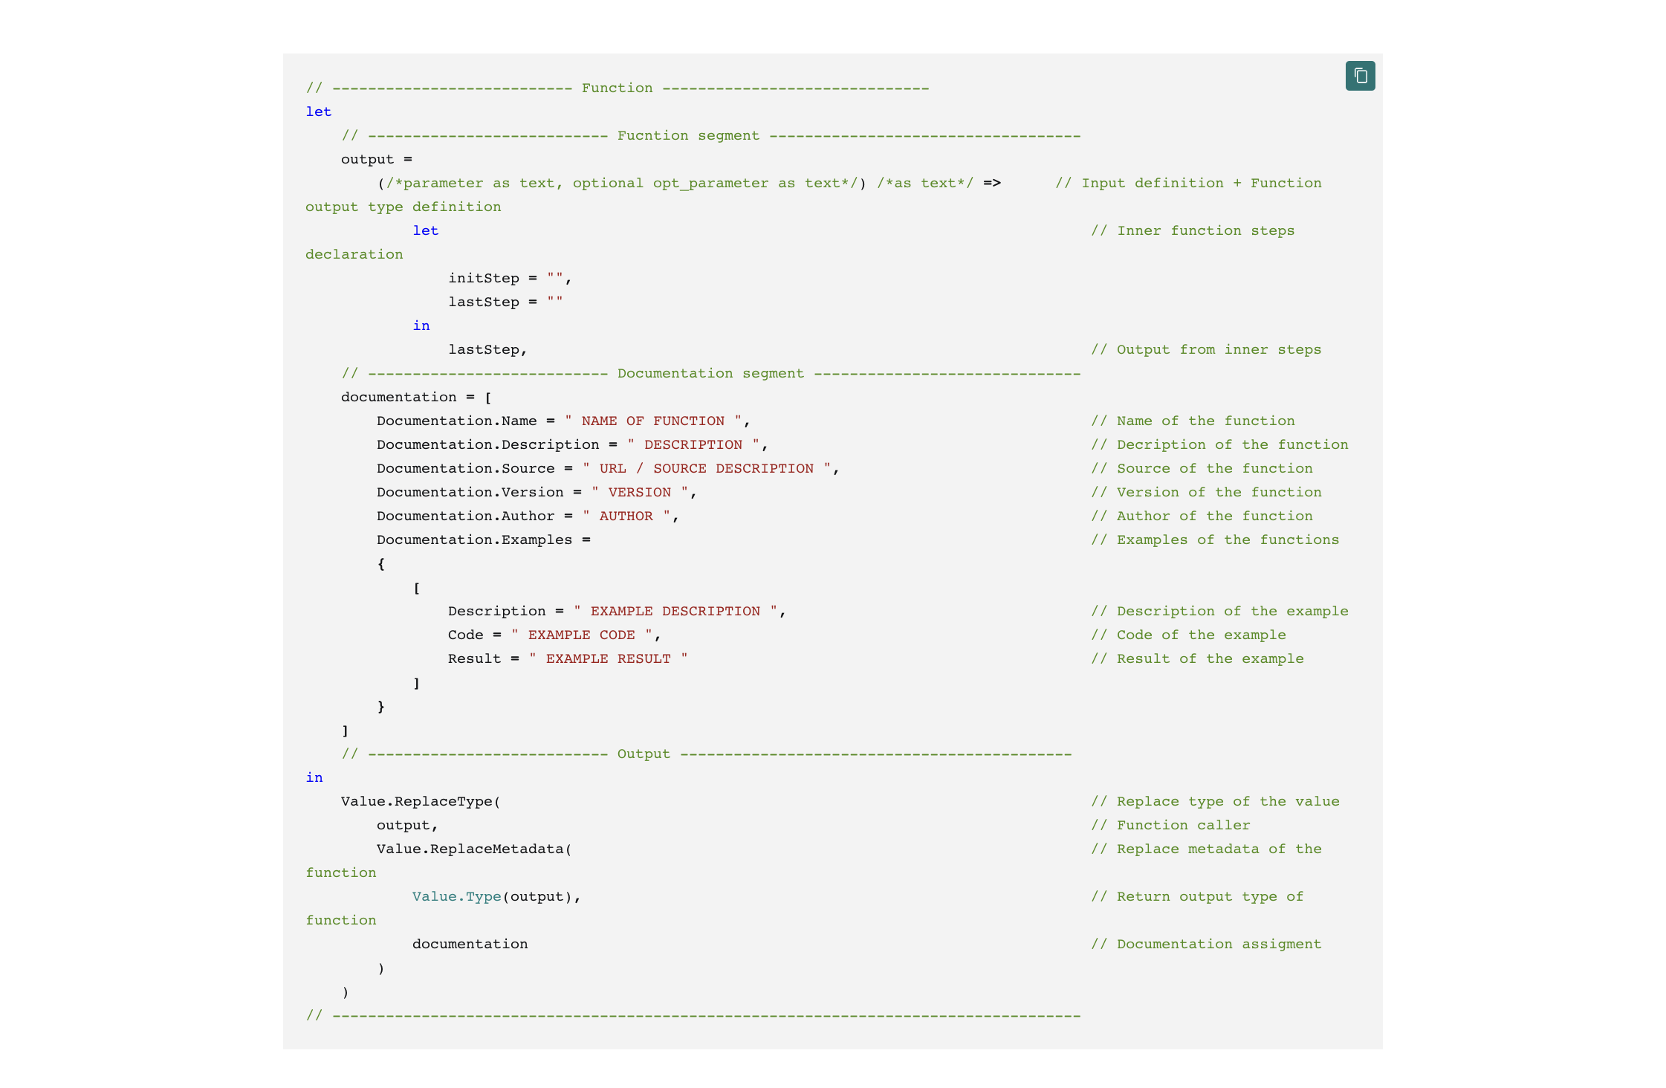Click the "output," argument line

[x=407, y=825]
